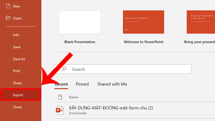Click the search magnifier icon
This screenshot has height=121, width=215.
64,69
